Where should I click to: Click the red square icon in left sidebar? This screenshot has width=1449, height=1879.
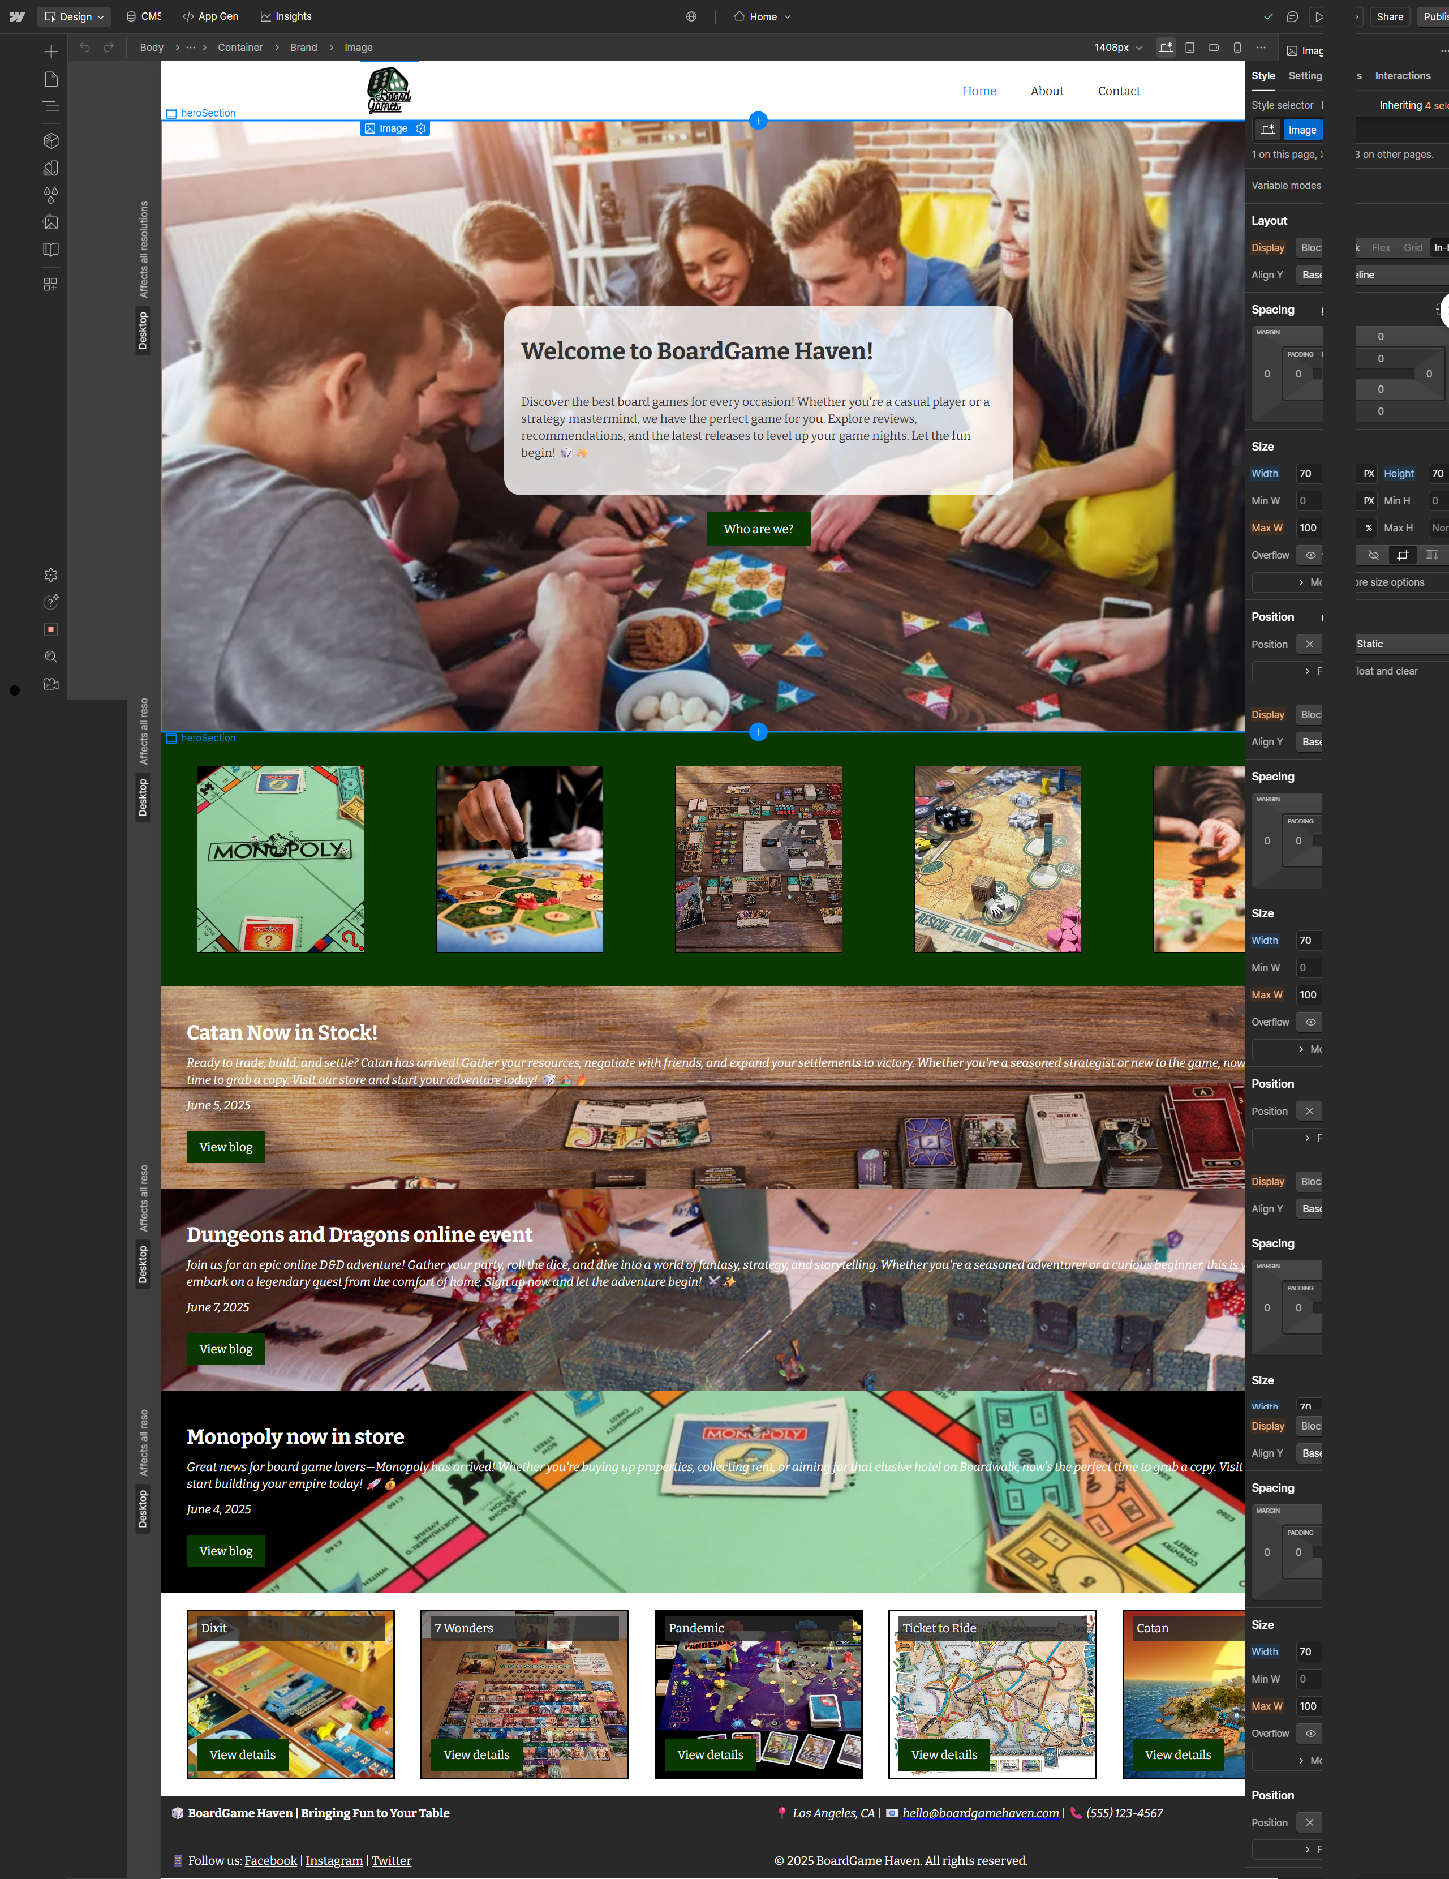click(x=51, y=630)
